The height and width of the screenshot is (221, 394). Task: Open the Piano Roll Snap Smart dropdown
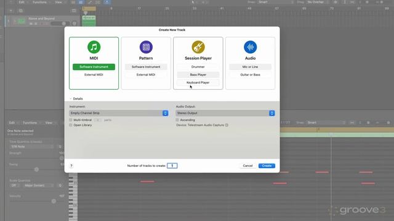point(326,123)
